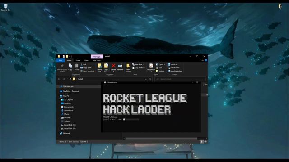Open Documents in navigation pane
Image resolution: width=289 pixels, height=162 pixels.
pos(67,107)
